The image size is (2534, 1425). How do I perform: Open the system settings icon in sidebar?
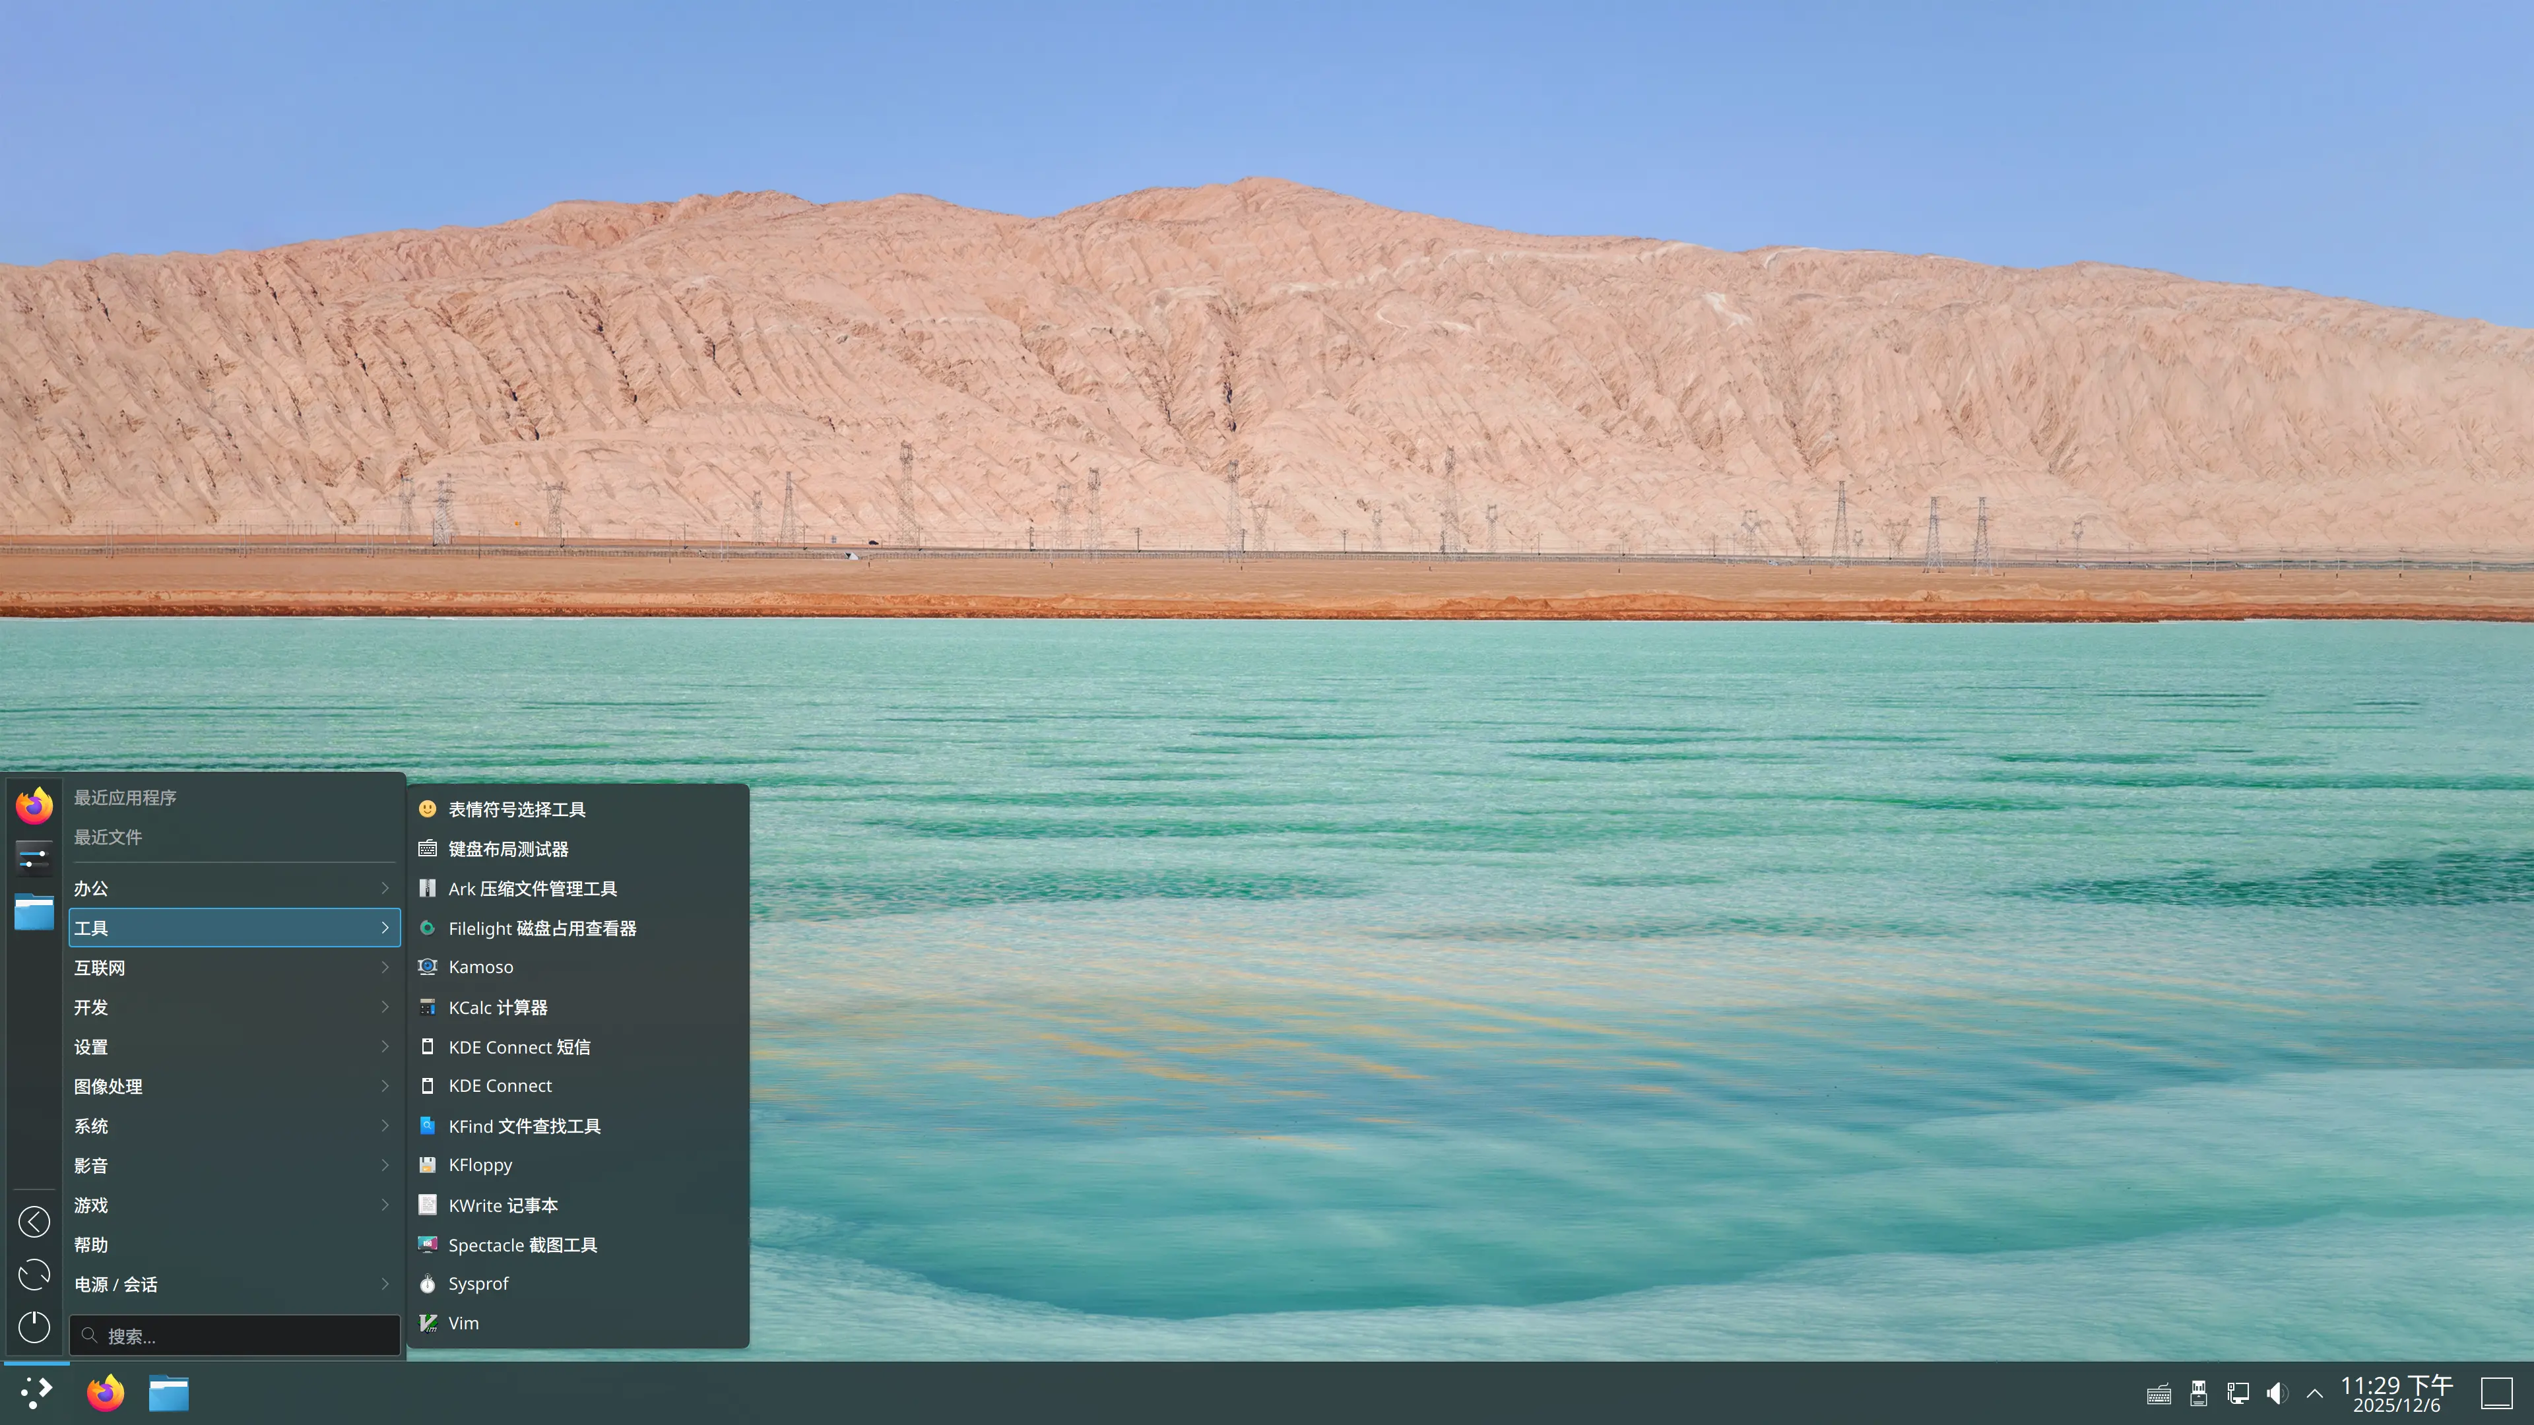tap(34, 858)
